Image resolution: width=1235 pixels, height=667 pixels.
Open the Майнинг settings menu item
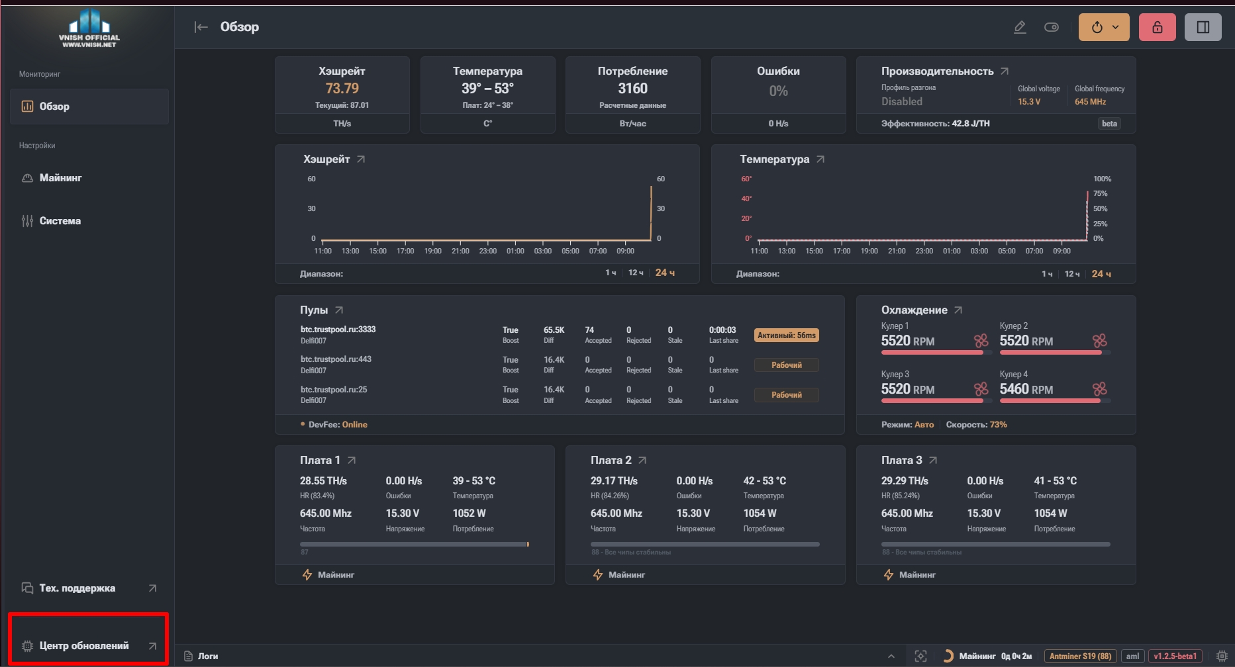(89, 178)
